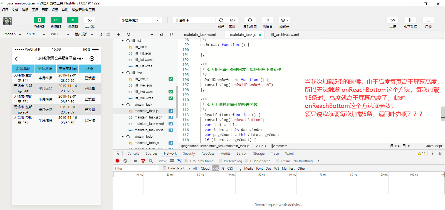Open the 100% zoom dropdown
Image resolution: width=445 pixels, height=210 pixels.
[36, 34]
